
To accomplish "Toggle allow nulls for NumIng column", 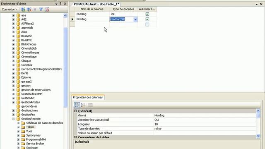I will [x=147, y=14].
